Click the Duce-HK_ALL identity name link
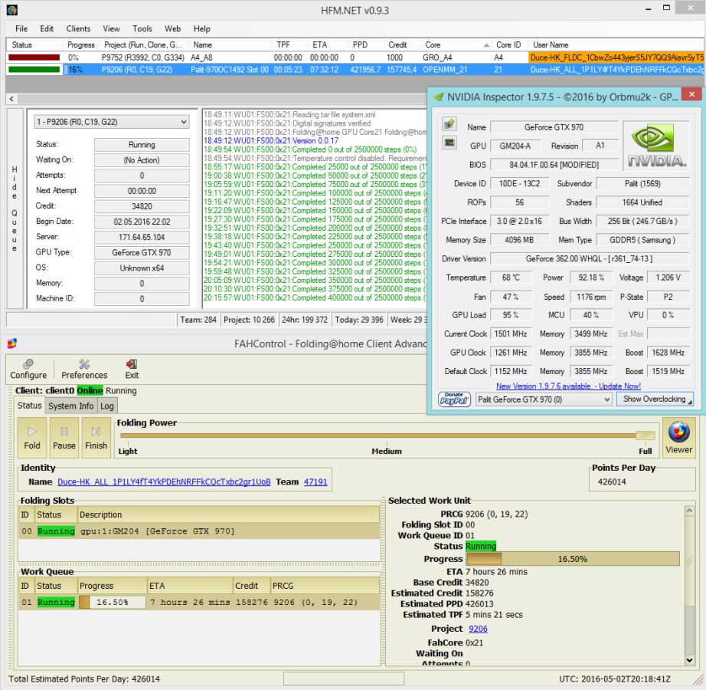The image size is (706, 690). 164,481
